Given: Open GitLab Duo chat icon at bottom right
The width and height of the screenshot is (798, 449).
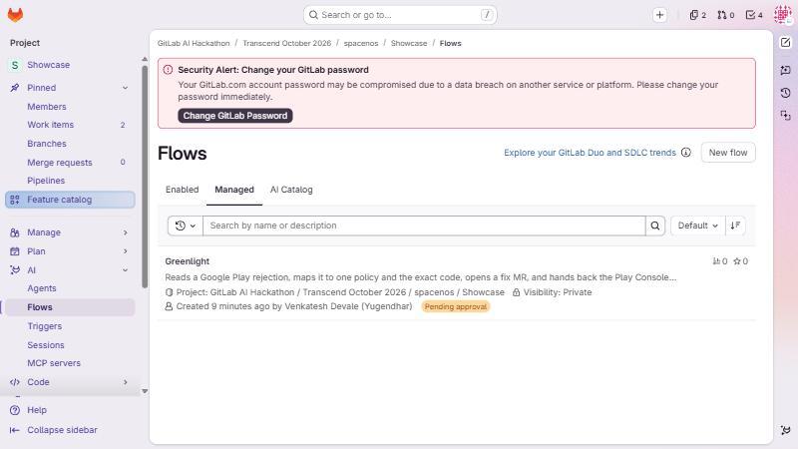Looking at the screenshot, I should point(785,430).
